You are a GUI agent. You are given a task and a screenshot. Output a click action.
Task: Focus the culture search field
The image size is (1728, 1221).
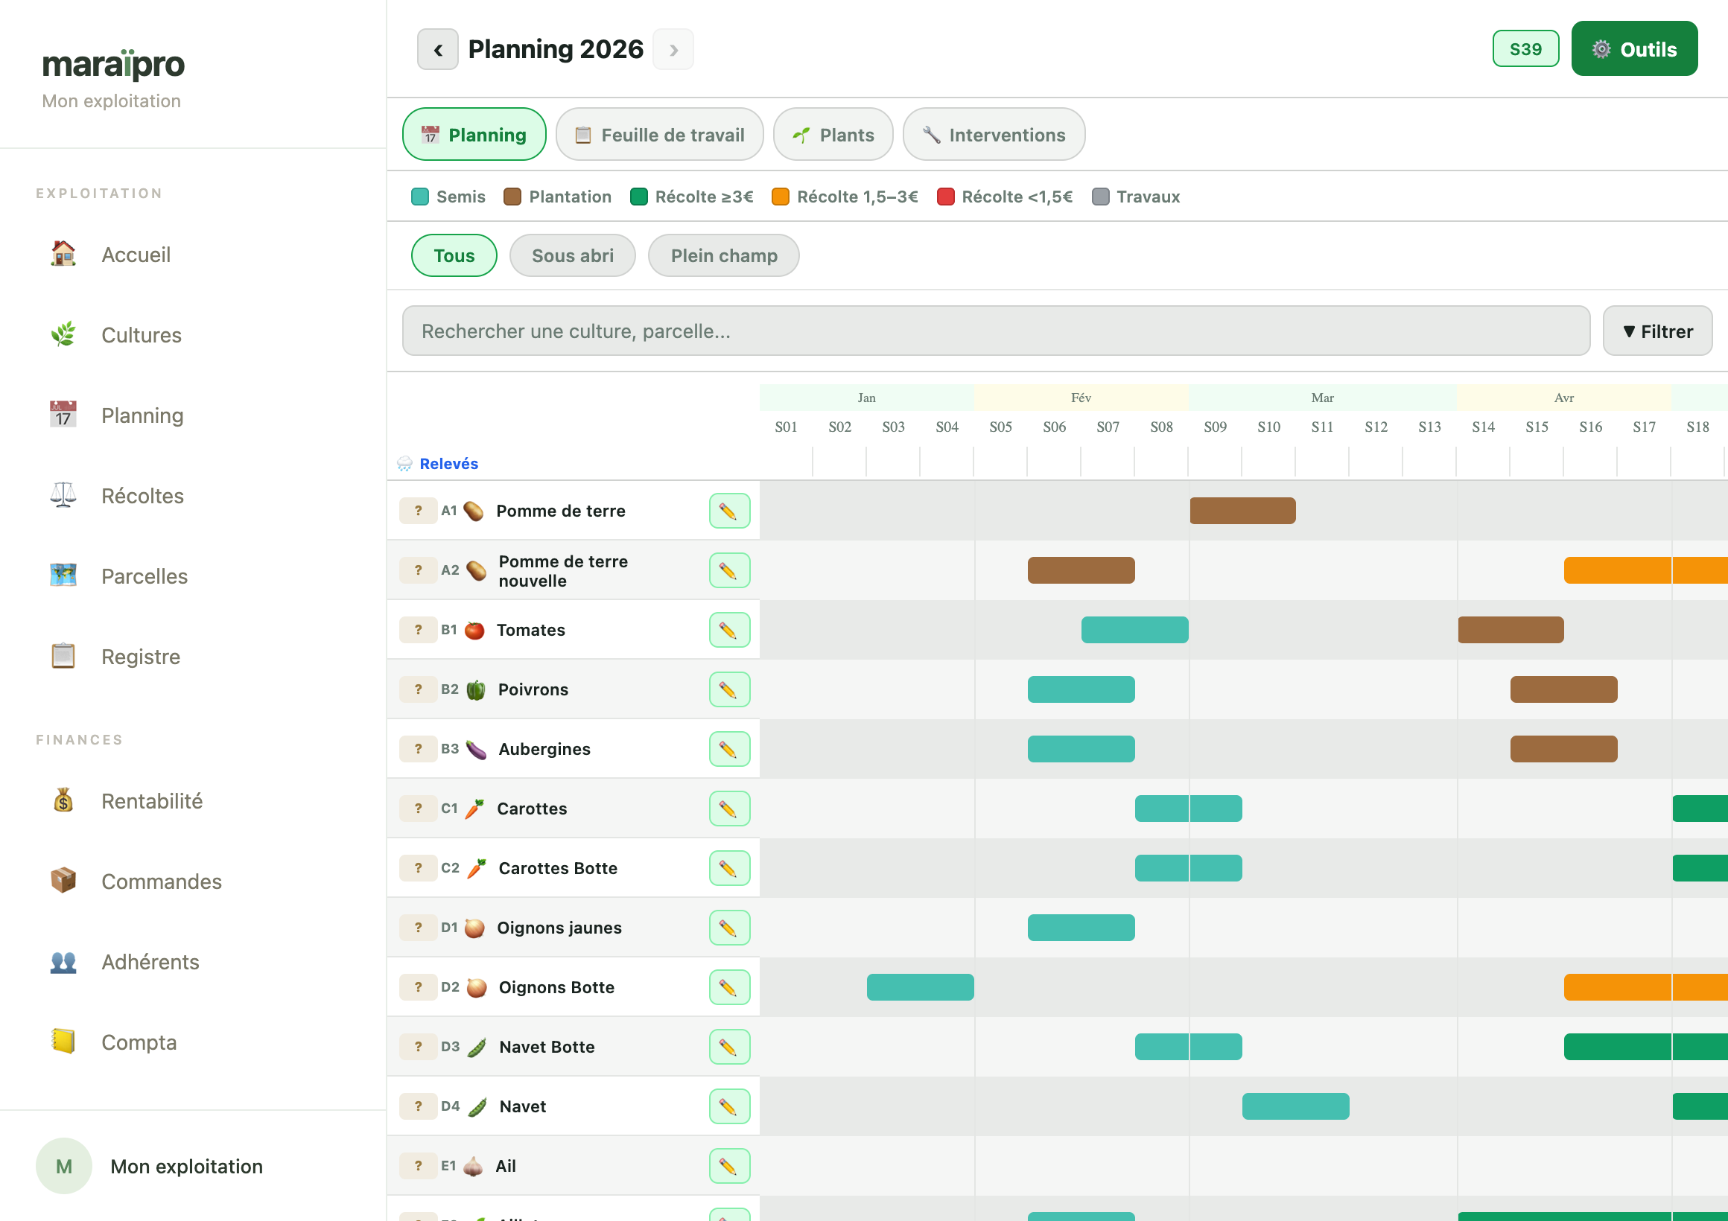pos(996,331)
